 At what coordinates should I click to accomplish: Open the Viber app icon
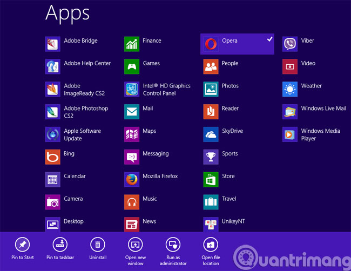[x=290, y=44]
